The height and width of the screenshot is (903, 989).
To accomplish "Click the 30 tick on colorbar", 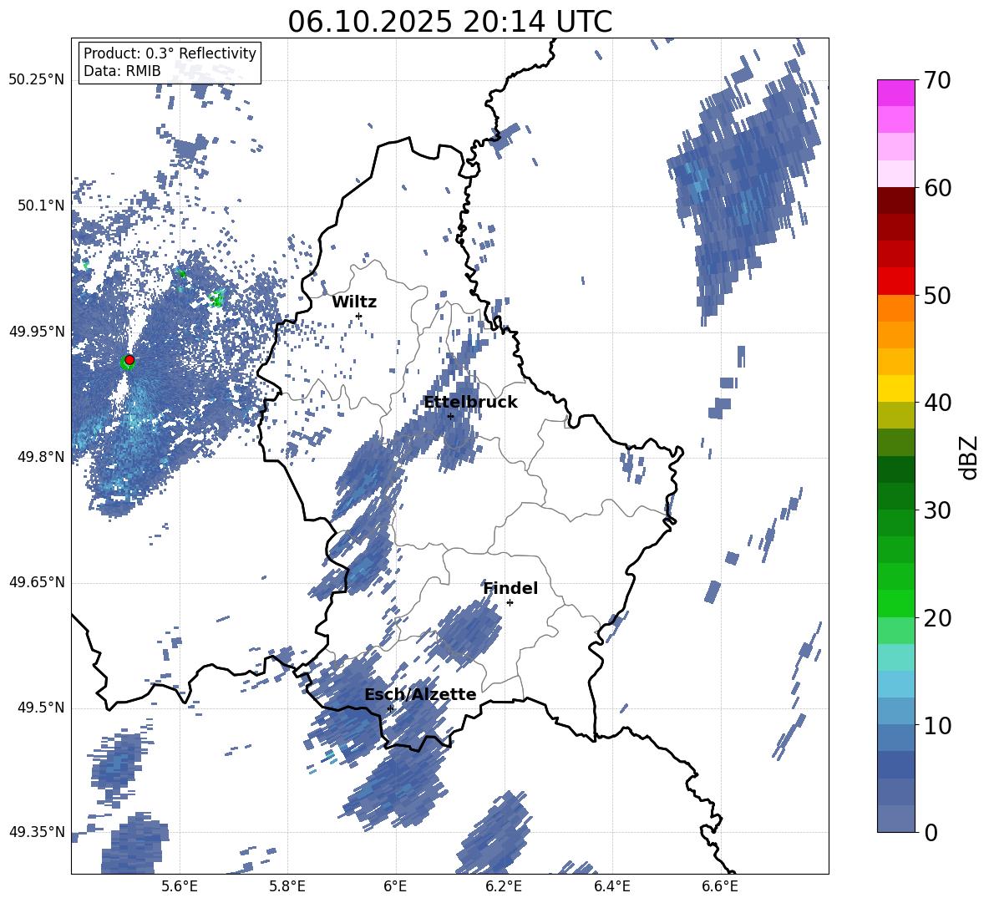I will (937, 510).
